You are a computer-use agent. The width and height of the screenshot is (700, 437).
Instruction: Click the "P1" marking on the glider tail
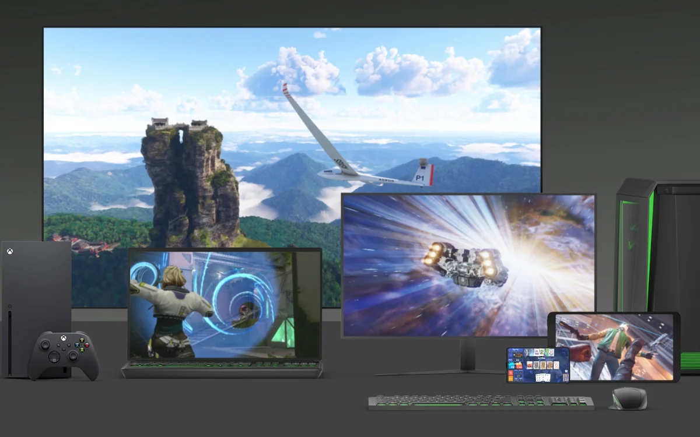coord(419,178)
